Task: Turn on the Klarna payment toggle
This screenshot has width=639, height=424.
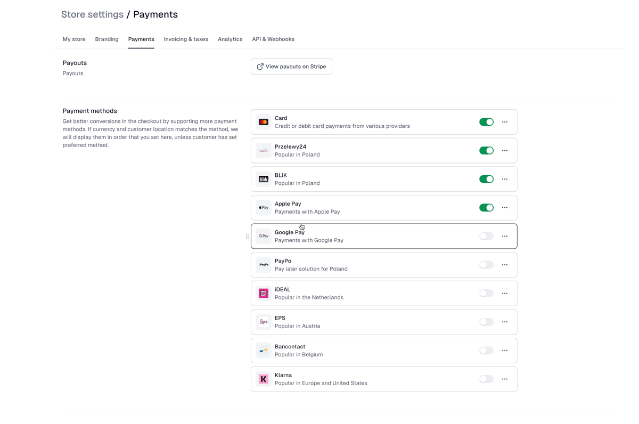Action: pyautogui.click(x=486, y=379)
